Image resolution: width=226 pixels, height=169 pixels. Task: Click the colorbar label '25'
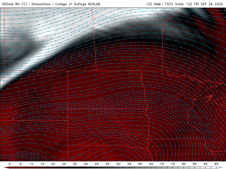[64, 164]
